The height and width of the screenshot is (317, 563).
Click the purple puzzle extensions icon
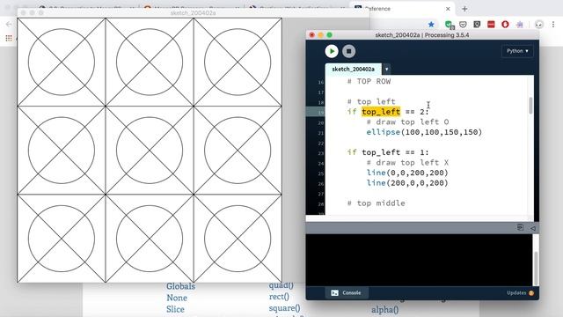point(519,25)
